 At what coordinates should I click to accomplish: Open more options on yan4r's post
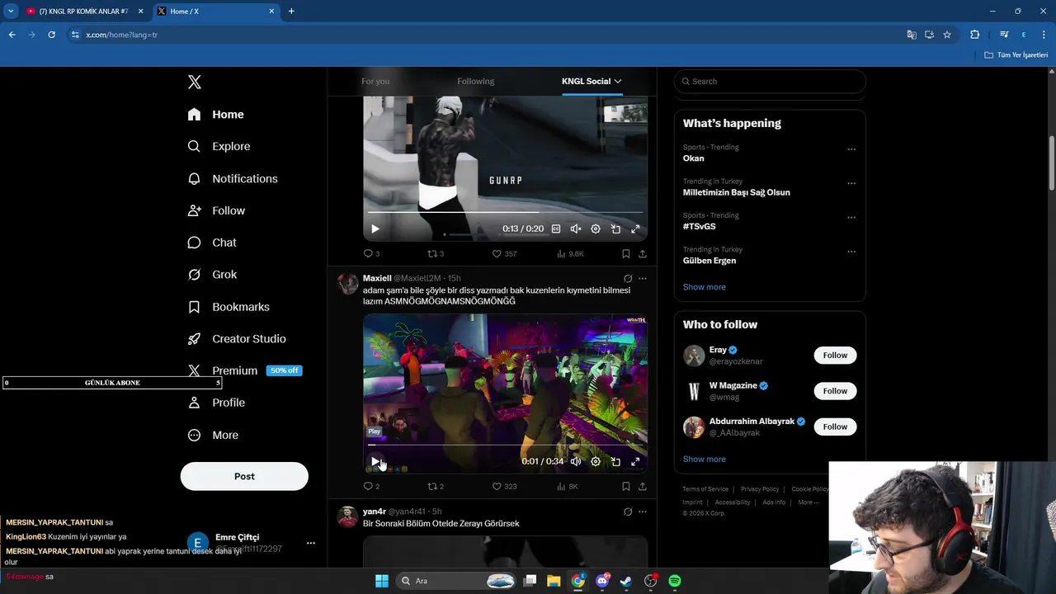tap(643, 511)
